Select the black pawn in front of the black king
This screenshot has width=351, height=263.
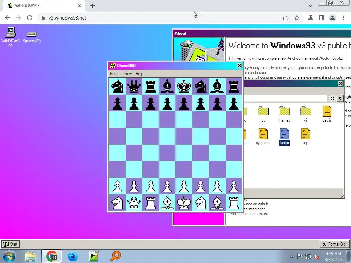[x=184, y=103]
